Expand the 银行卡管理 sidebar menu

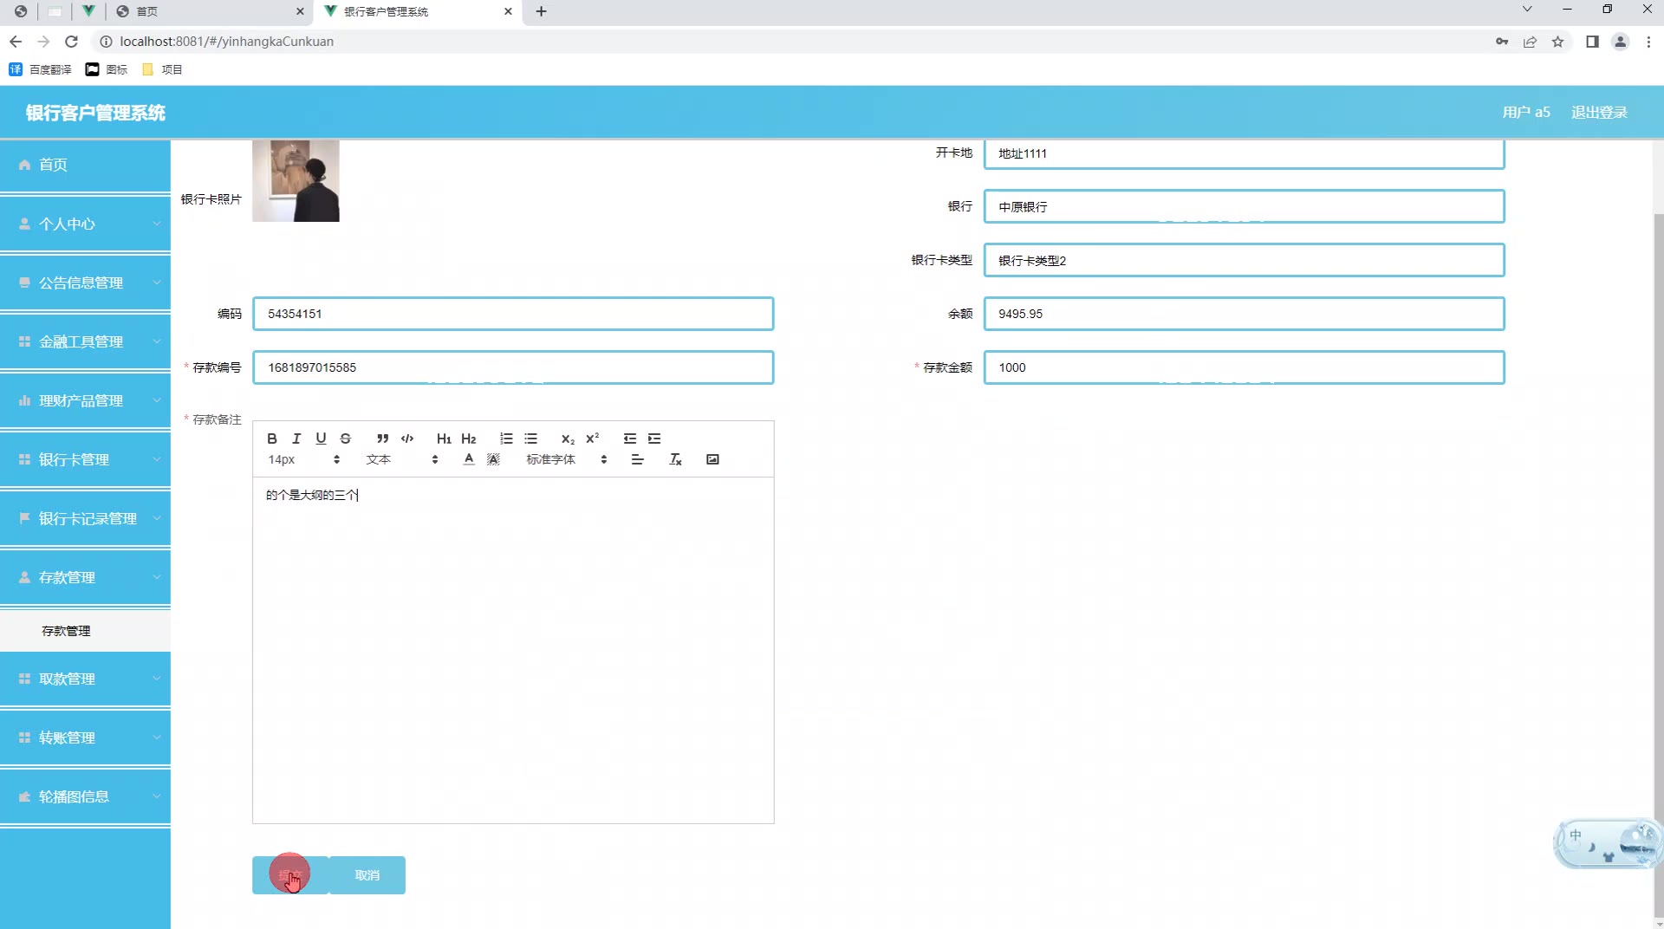coord(85,459)
